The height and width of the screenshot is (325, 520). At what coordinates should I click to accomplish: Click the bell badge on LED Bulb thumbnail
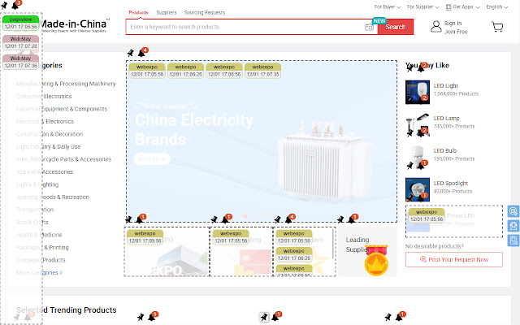click(x=422, y=164)
